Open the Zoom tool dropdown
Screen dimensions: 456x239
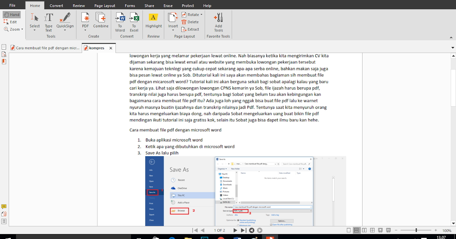(22, 29)
